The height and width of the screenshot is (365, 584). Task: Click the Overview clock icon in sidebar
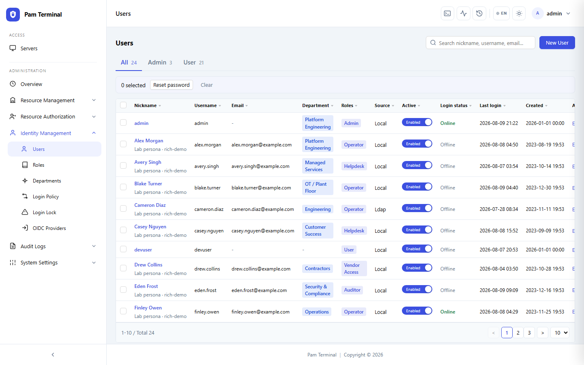point(13,84)
